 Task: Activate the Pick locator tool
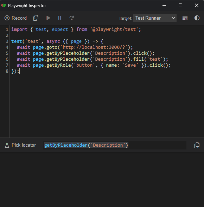pos(20,145)
